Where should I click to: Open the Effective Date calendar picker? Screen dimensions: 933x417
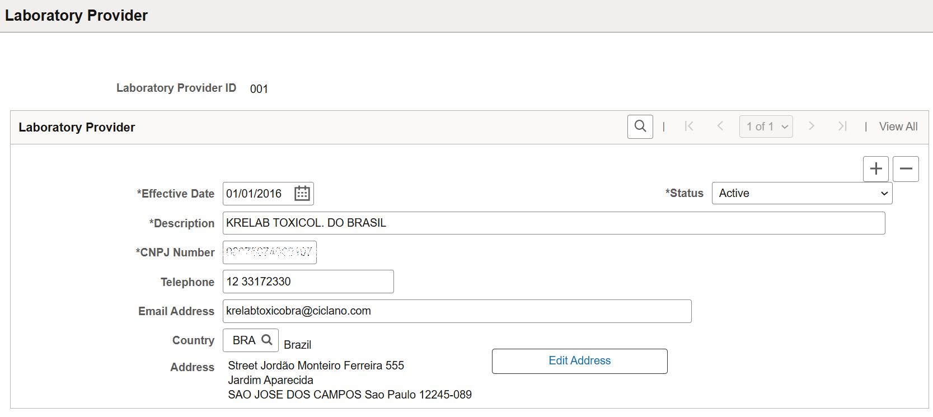pyautogui.click(x=302, y=194)
